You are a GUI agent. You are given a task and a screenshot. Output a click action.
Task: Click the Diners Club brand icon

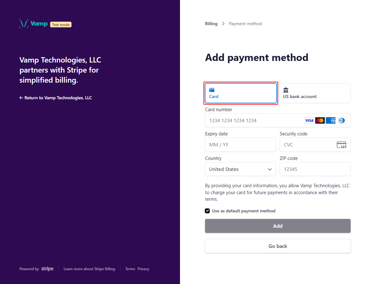[341, 120]
